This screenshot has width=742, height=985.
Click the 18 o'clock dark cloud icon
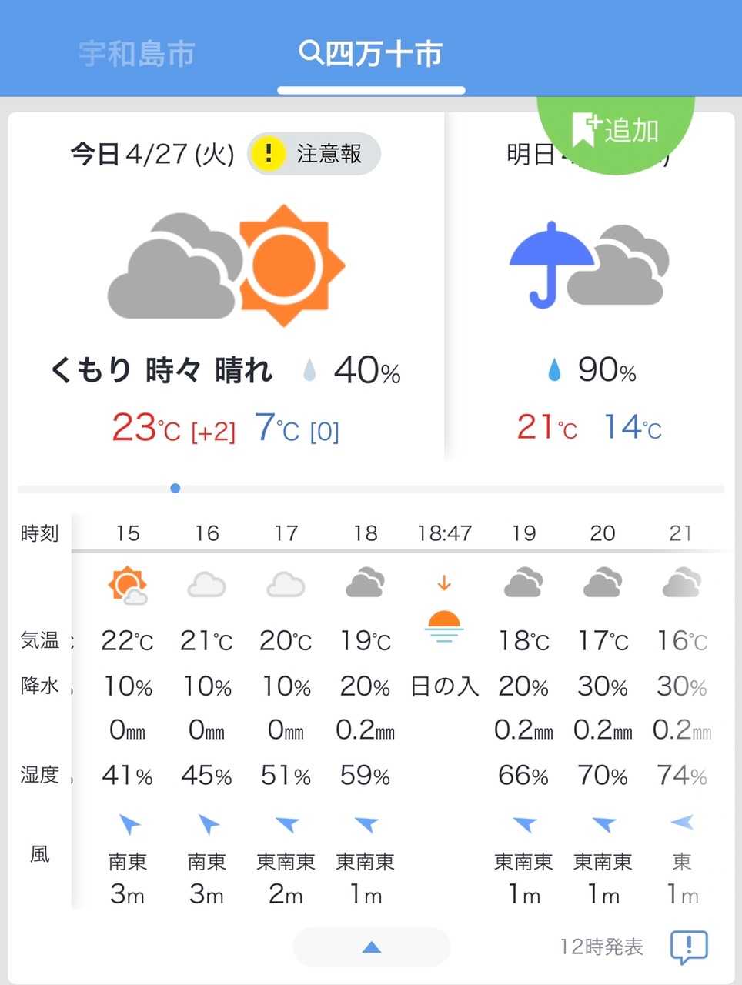click(366, 583)
